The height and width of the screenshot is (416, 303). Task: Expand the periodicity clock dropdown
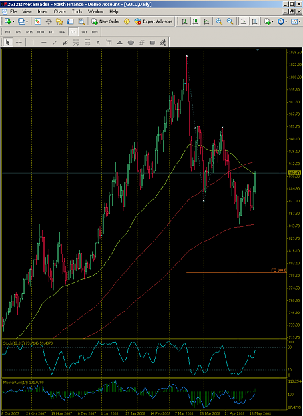point(286,21)
